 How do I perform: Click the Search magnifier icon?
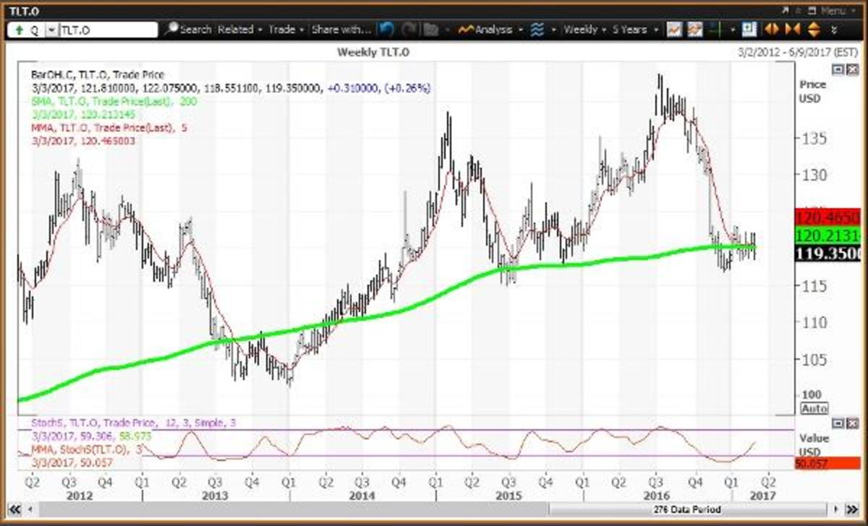(x=171, y=30)
